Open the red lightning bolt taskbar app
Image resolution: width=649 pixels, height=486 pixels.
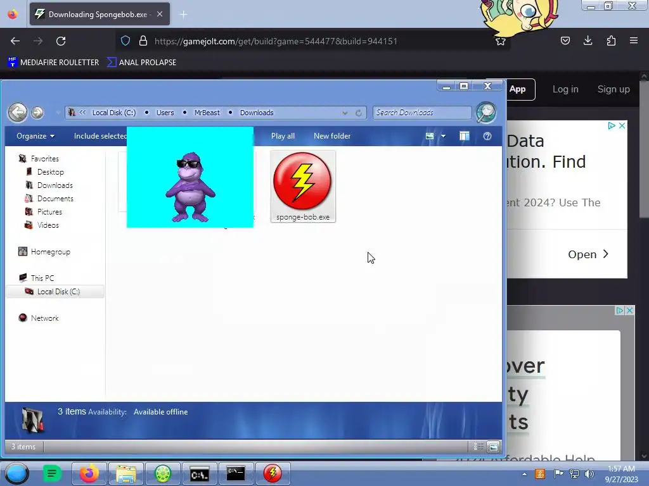[x=273, y=473]
